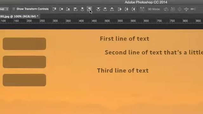Click Align right edges icon

tap(89, 9)
